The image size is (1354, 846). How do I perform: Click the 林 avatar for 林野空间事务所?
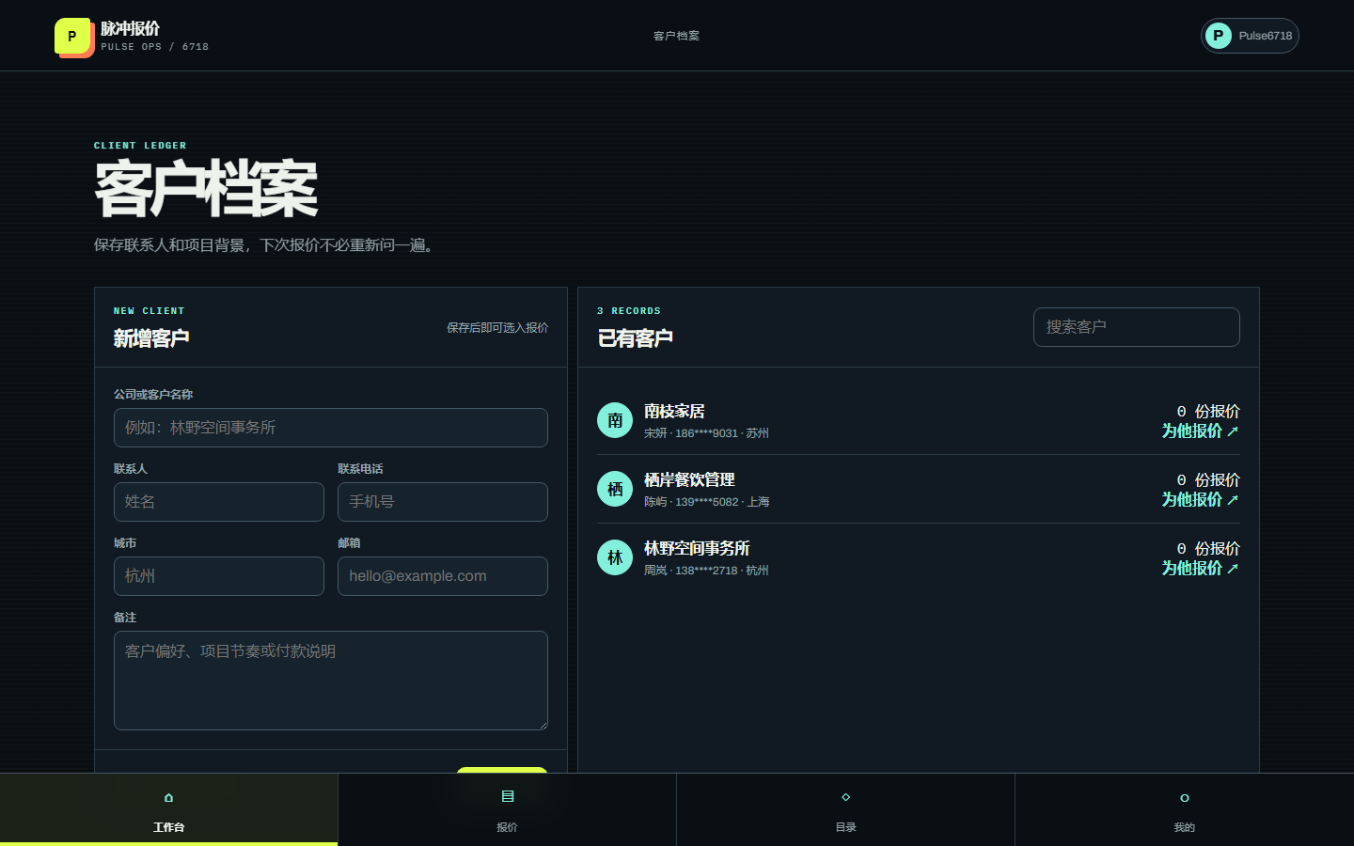(615, 557)
